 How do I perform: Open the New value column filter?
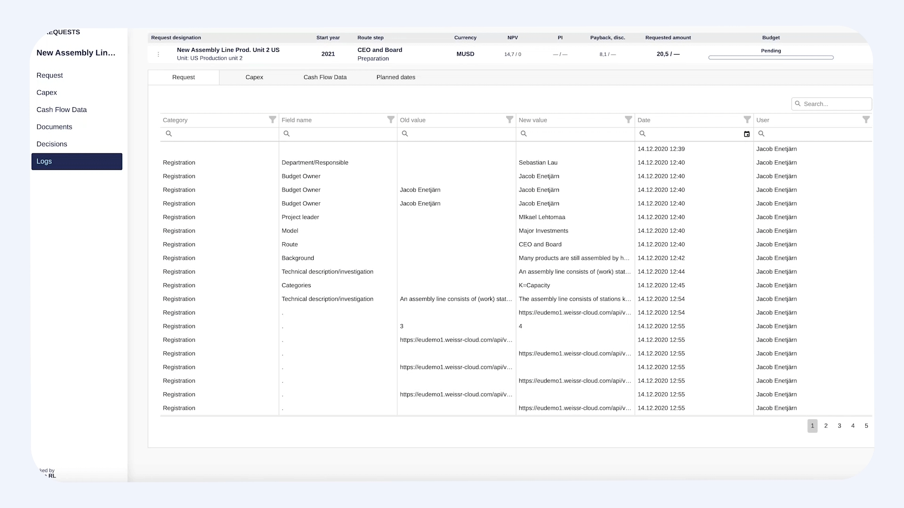coord(628,119)
